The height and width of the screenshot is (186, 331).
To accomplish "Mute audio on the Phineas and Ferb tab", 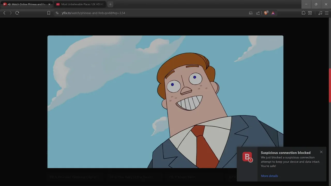I will click(x=9, y=4).
